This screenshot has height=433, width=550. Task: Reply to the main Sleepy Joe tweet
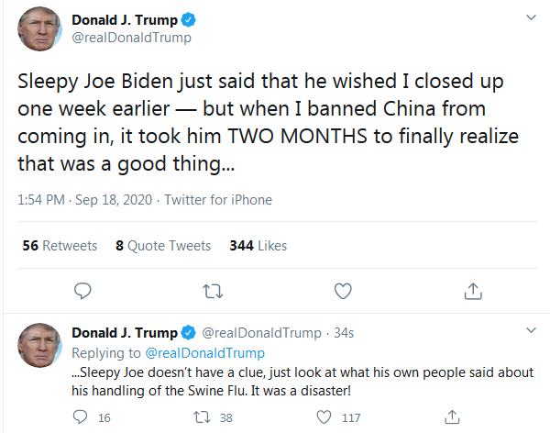pos(82,291)
